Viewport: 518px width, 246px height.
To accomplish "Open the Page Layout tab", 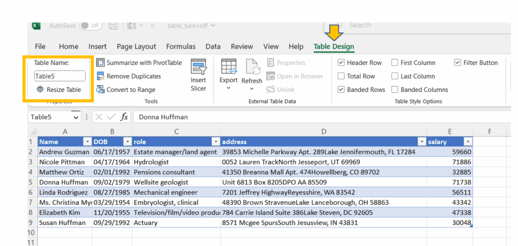I will [136, 47].
